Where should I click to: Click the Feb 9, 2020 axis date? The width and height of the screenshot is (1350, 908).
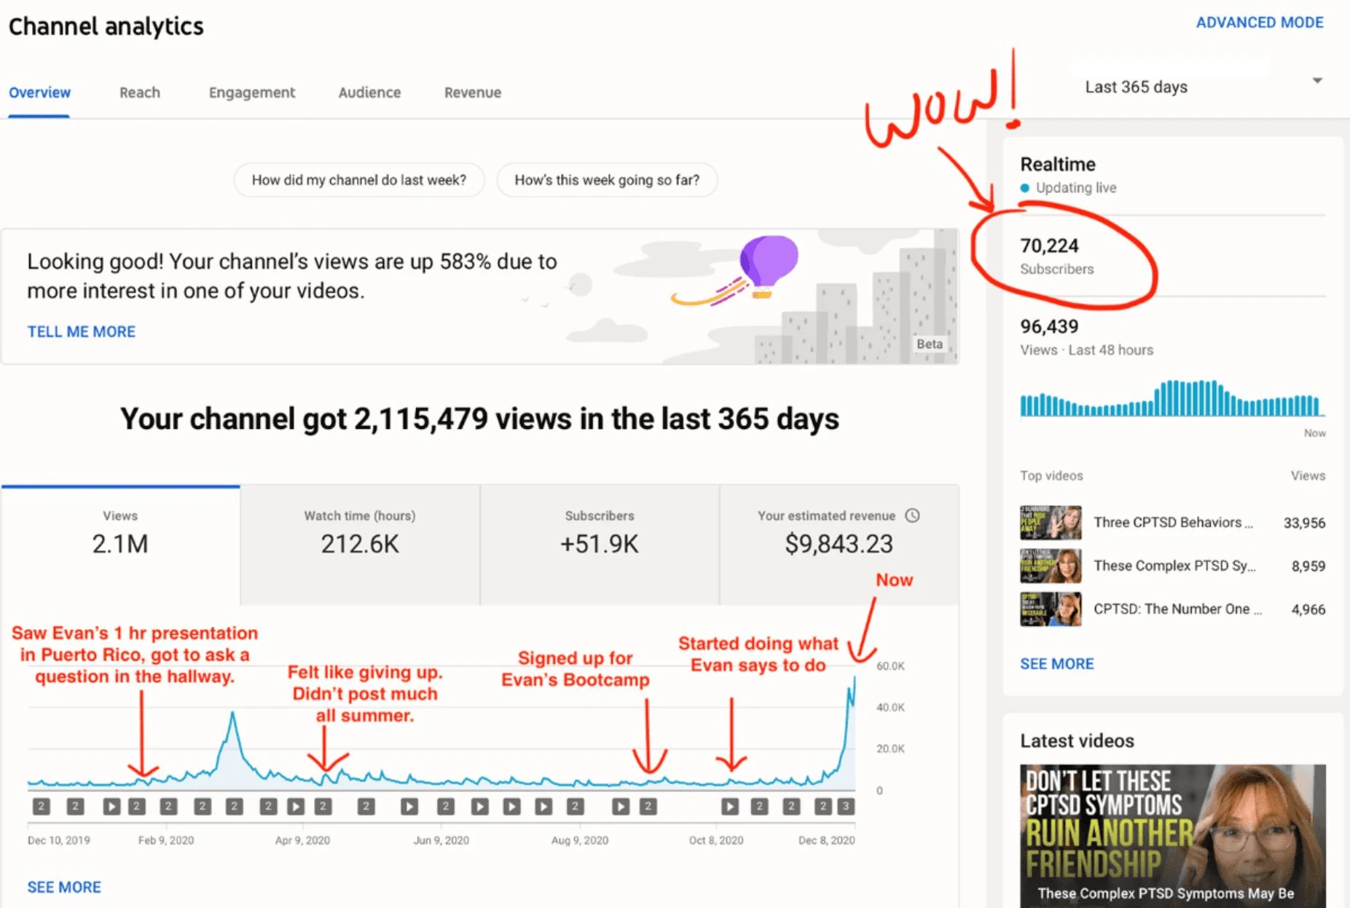(166, 840)
